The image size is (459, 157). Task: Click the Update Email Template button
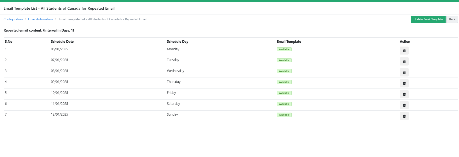pos(428,19)
